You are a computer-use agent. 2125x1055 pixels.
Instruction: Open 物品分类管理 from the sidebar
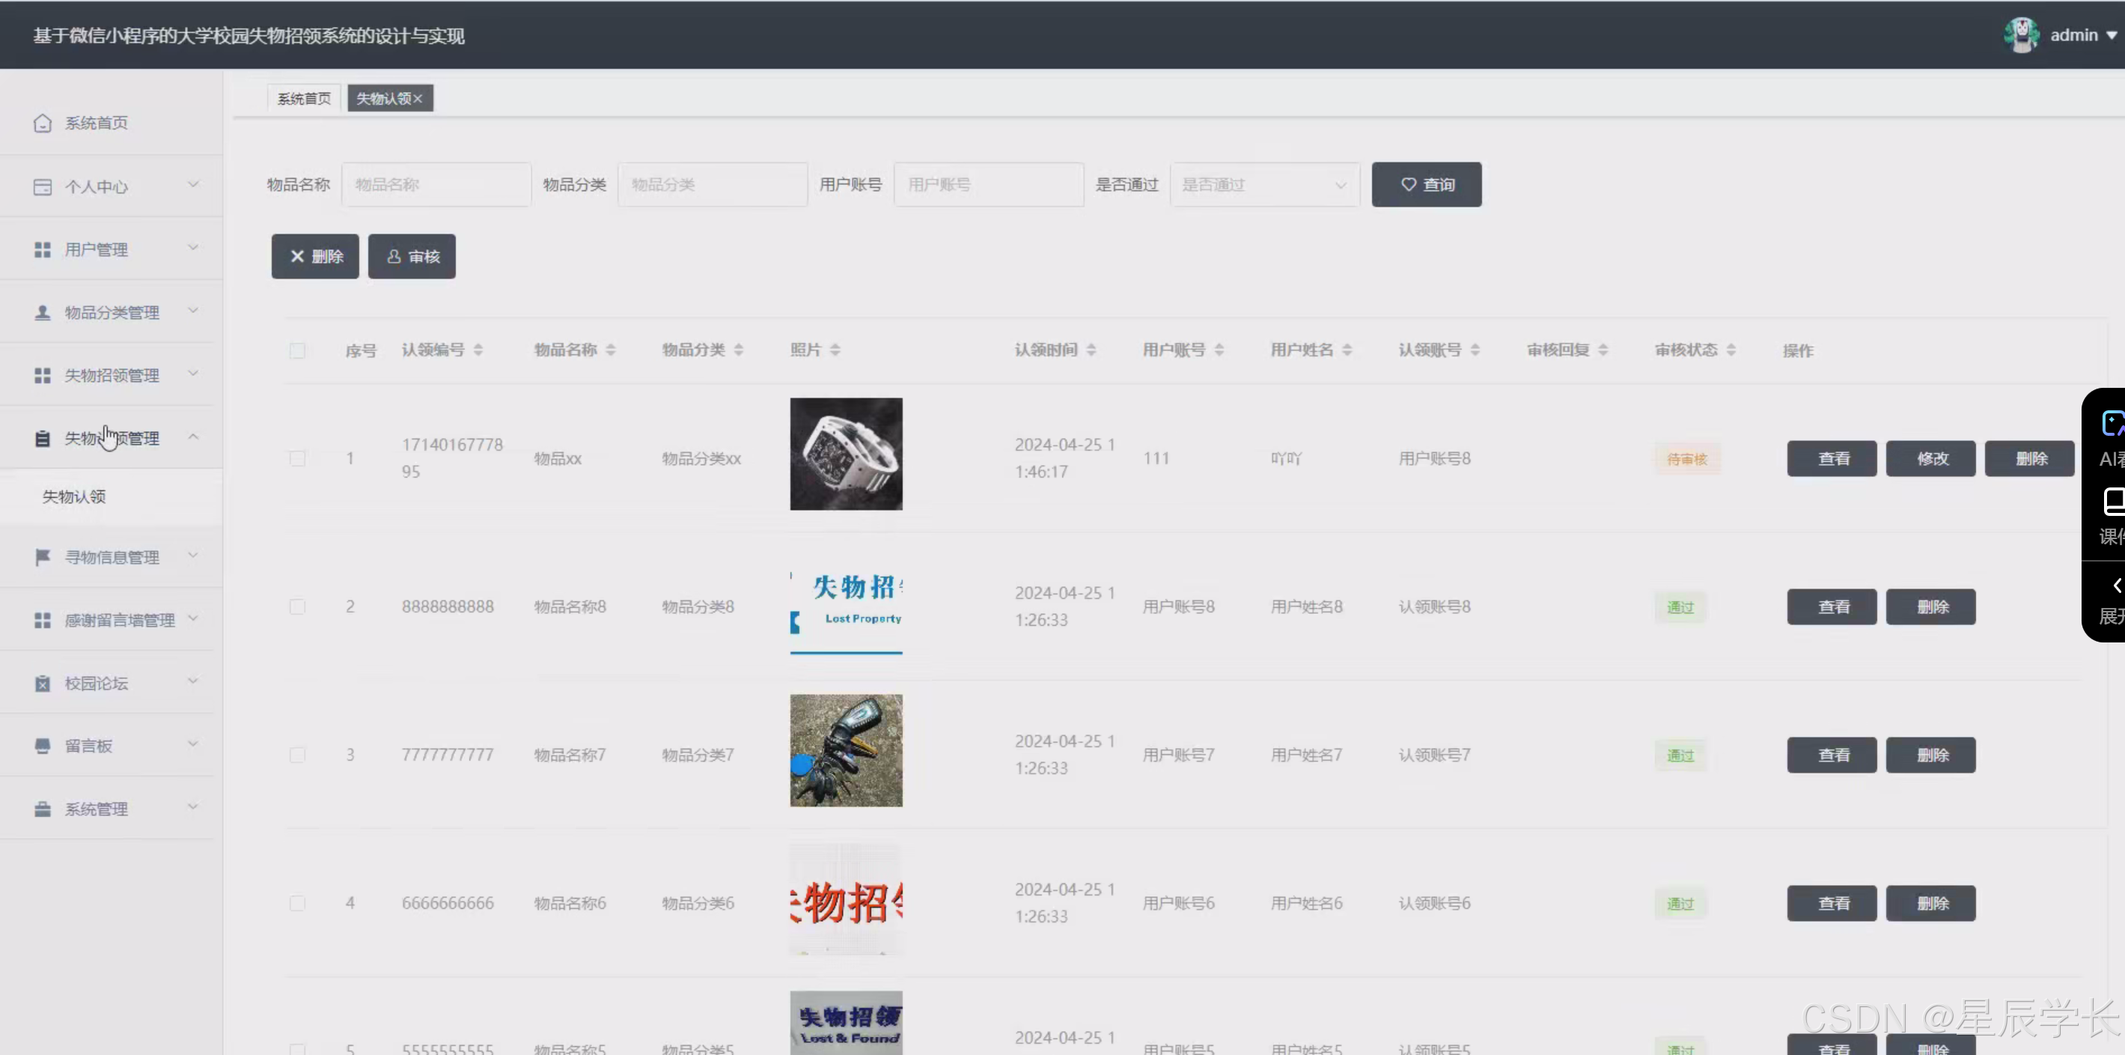[112, 311]
